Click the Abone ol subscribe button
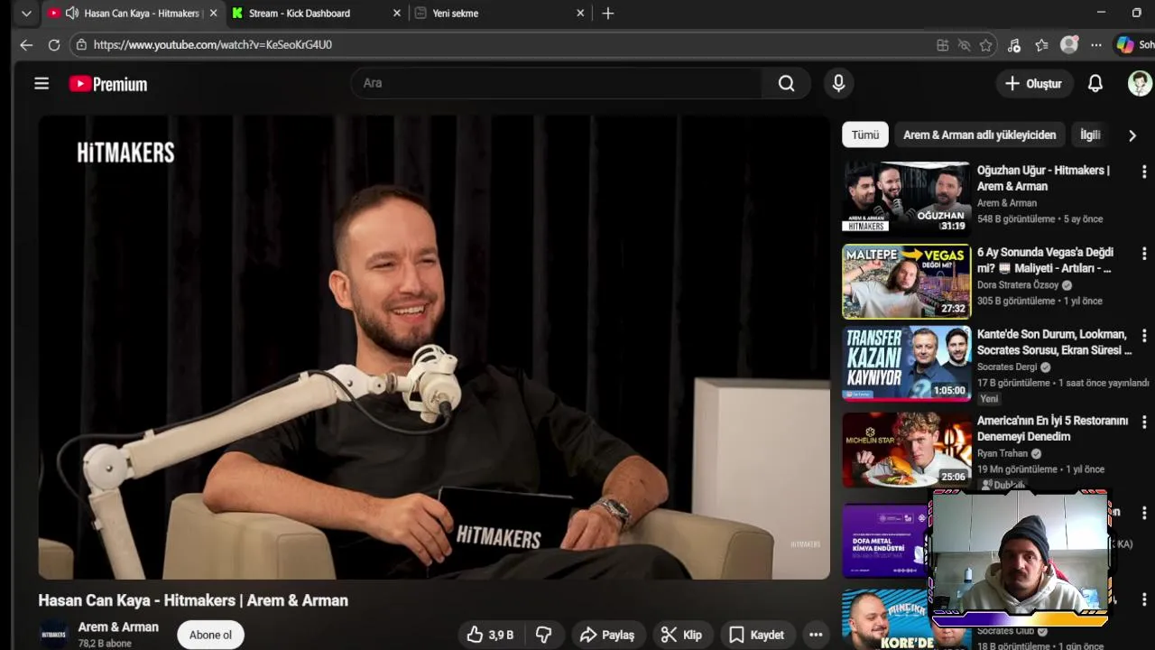1155x650 pixels. pyautogui.click(x=210, y=635)
